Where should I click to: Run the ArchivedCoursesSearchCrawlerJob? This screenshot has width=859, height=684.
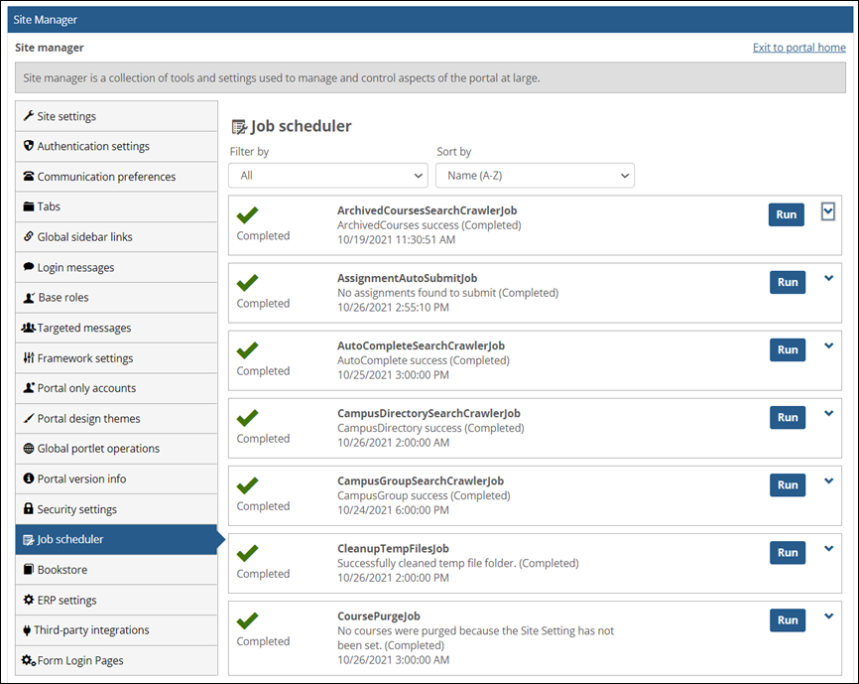click(x=787, y=214)
